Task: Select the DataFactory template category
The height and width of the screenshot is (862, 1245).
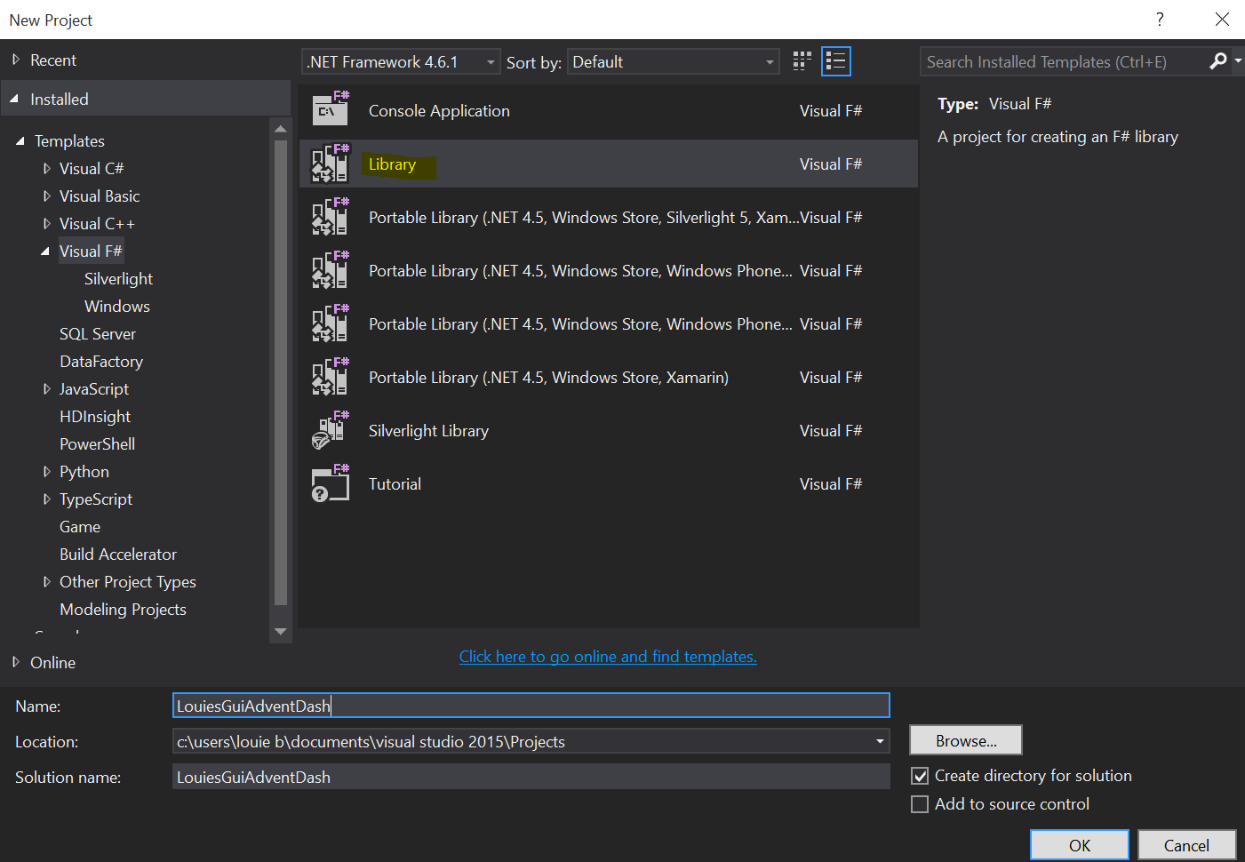Action: click(101, 361)
